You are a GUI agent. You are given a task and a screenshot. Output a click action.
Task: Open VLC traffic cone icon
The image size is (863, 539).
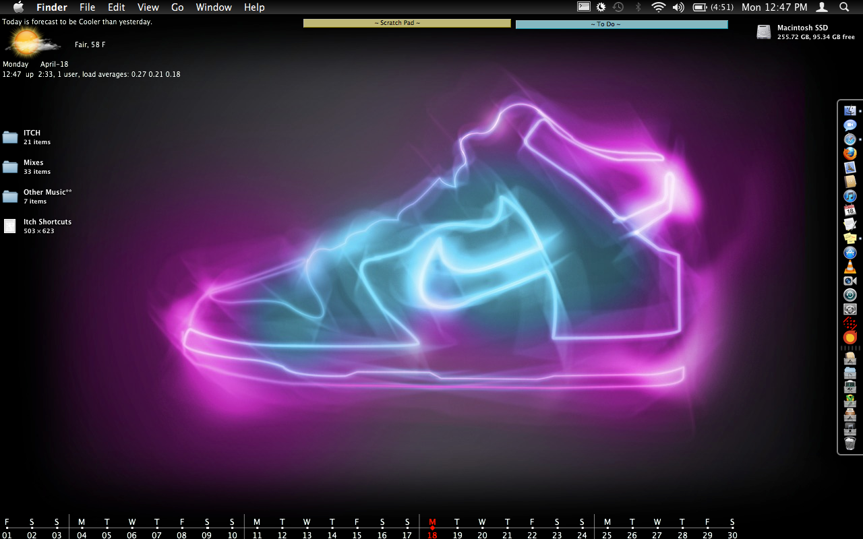tap(850, 267)
